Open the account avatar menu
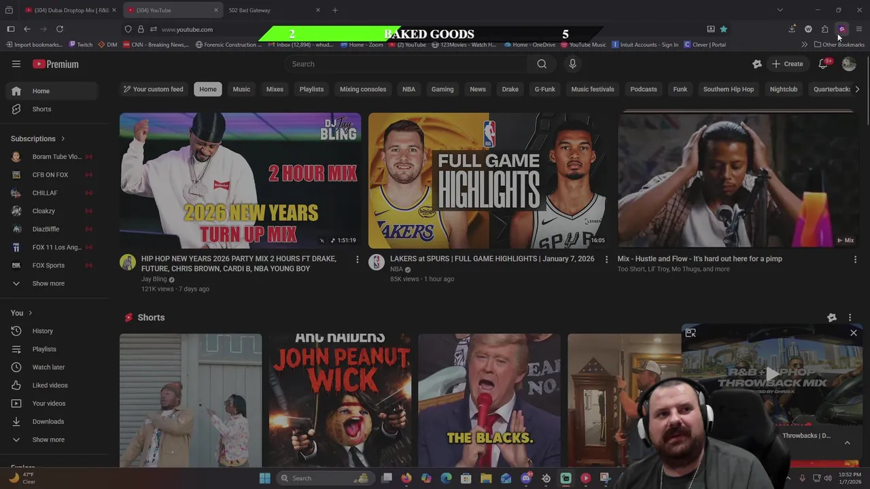Viewport: 870px width, 489px height. point(848,64)
